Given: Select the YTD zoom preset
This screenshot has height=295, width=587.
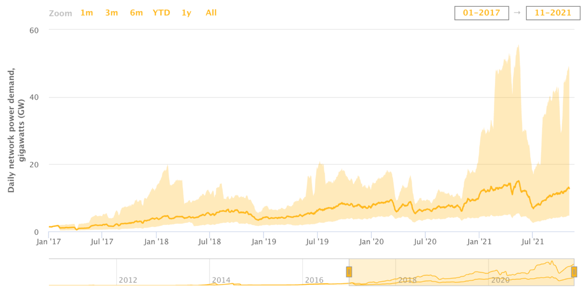Looking at the screenshot, I should point(162,13).
